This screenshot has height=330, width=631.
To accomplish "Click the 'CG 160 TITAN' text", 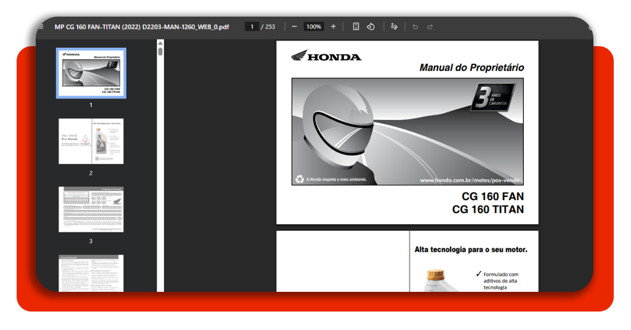I will click(488, 209).
